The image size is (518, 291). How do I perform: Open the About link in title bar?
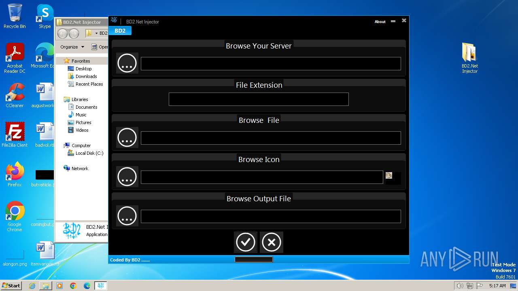(380, 22)
